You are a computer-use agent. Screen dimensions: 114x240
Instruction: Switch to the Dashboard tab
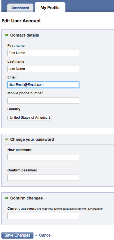click(20, 8)
